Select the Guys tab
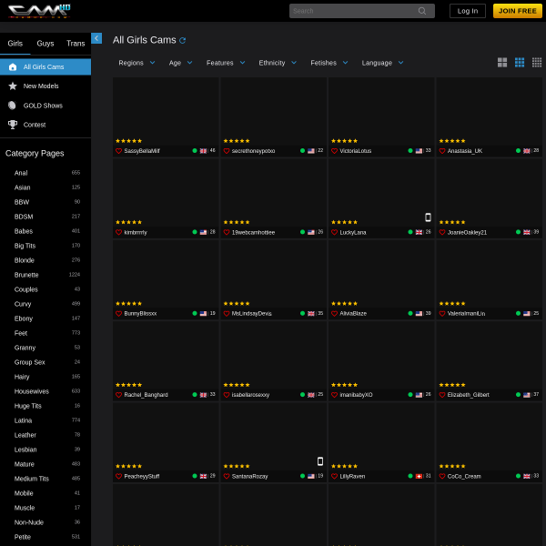This screenshot has width=546, height=546. (45, 44)
